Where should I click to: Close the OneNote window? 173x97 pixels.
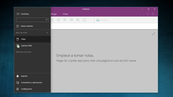pyautogui.click(x=155, y=9)
